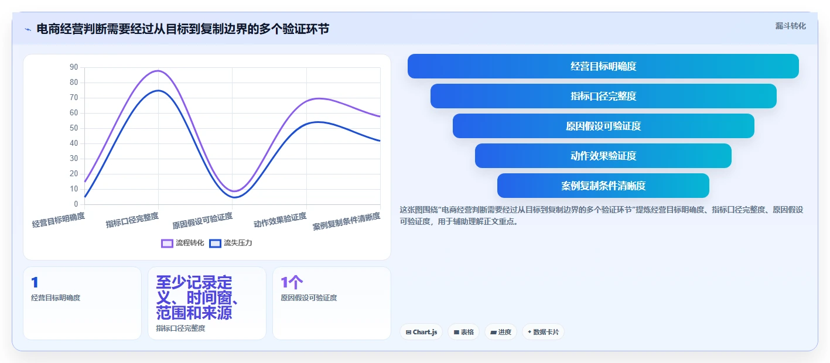Click the chart x-axis label 经营目标明确度
Image resolution: width=830 pixels, height=363 pixels.
coord(59,220)
